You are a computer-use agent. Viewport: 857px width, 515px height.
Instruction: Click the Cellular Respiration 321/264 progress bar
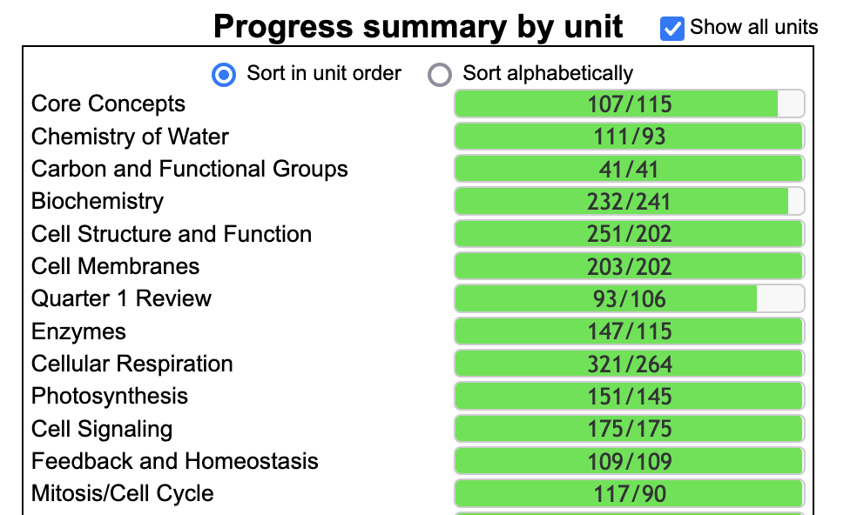(629, 363)
